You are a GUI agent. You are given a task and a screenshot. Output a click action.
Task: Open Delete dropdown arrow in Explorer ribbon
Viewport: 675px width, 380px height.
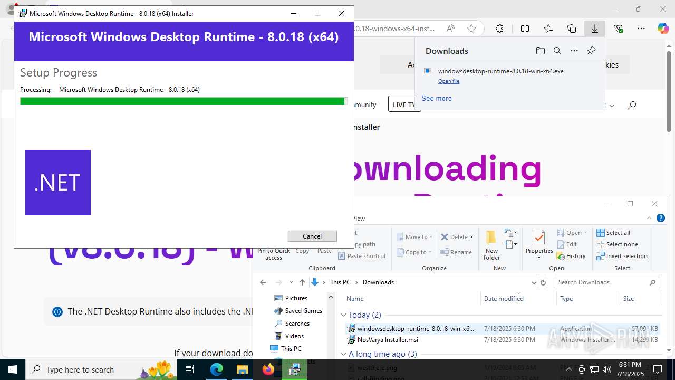(x=471, y=237)
